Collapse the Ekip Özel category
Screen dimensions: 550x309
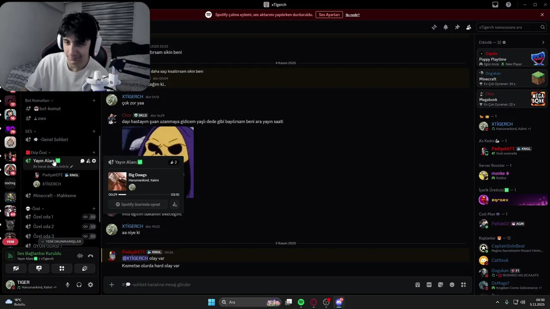tap(38, 152)
